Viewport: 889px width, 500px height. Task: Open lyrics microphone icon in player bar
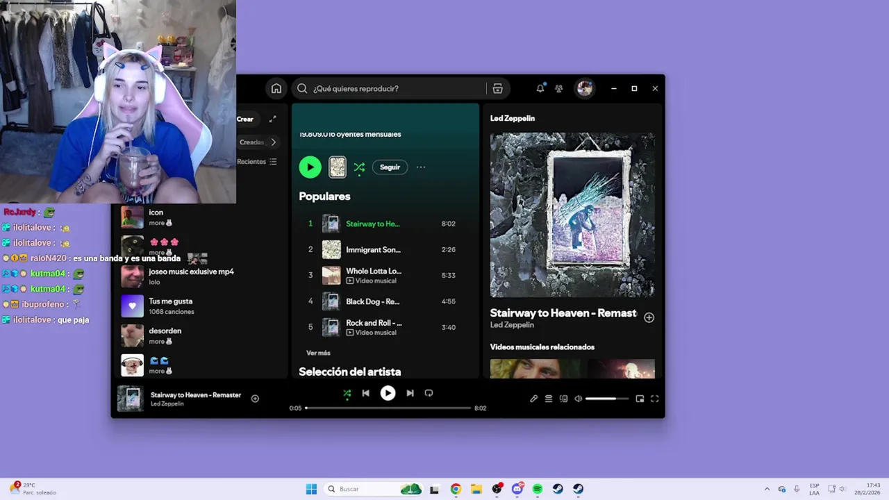[x=533, y=399]
